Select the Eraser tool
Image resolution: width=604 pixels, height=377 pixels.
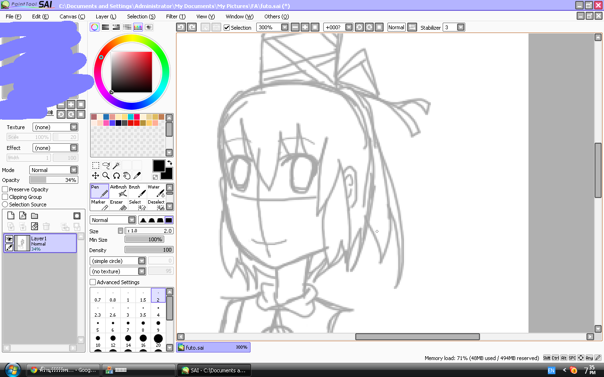tap(118, 205)
